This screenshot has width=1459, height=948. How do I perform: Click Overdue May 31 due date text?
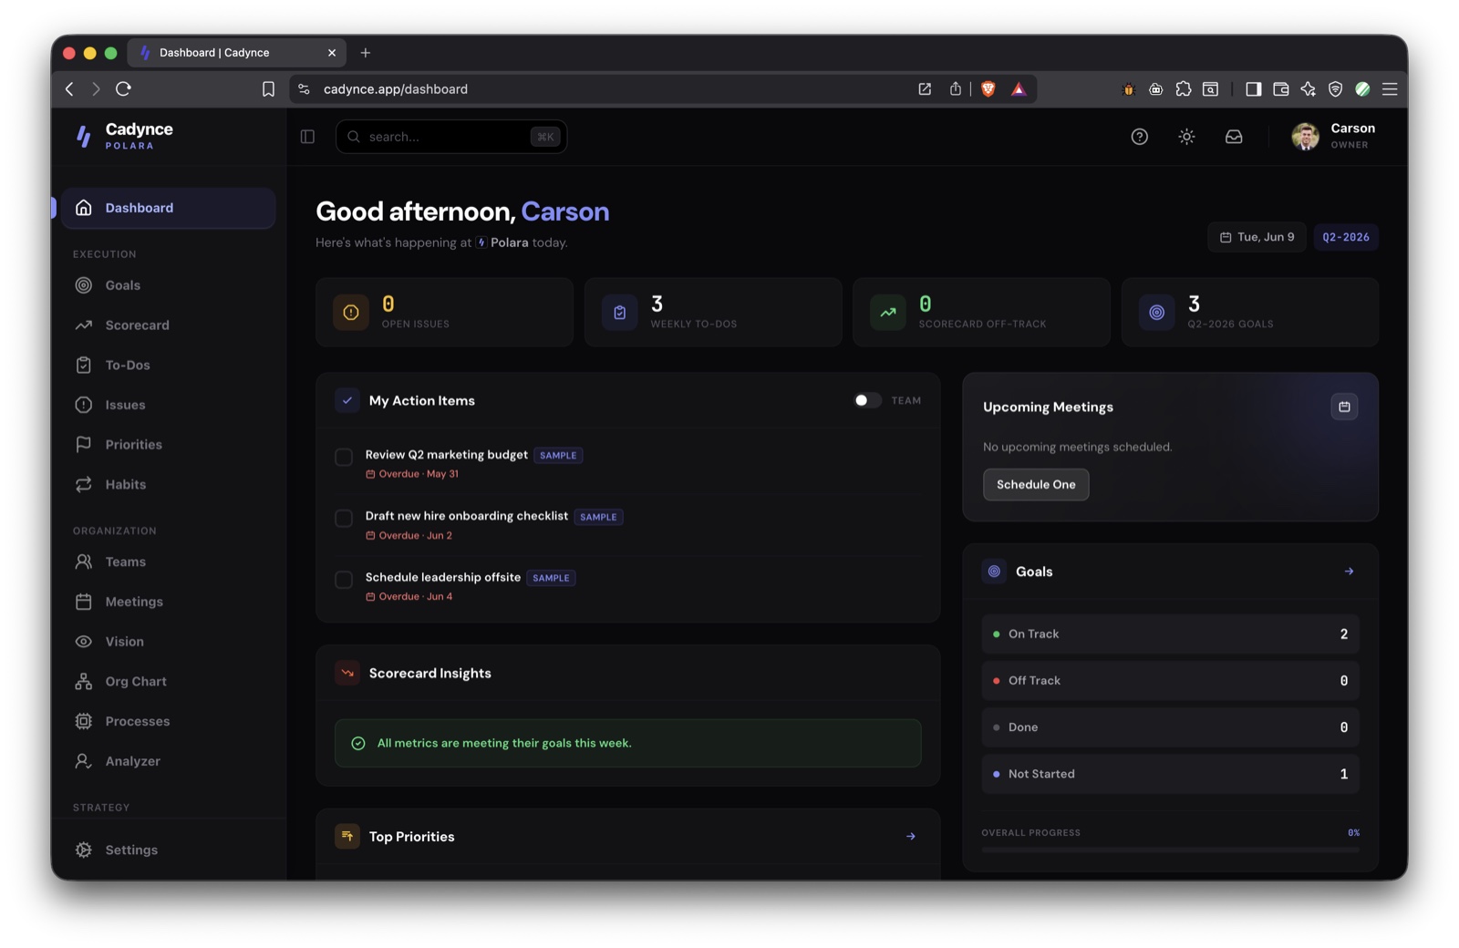[x=412, y=474]
